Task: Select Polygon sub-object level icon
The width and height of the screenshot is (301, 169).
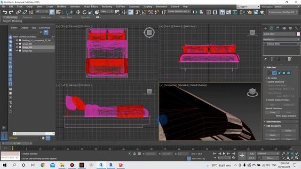Action: pos(284,73)
